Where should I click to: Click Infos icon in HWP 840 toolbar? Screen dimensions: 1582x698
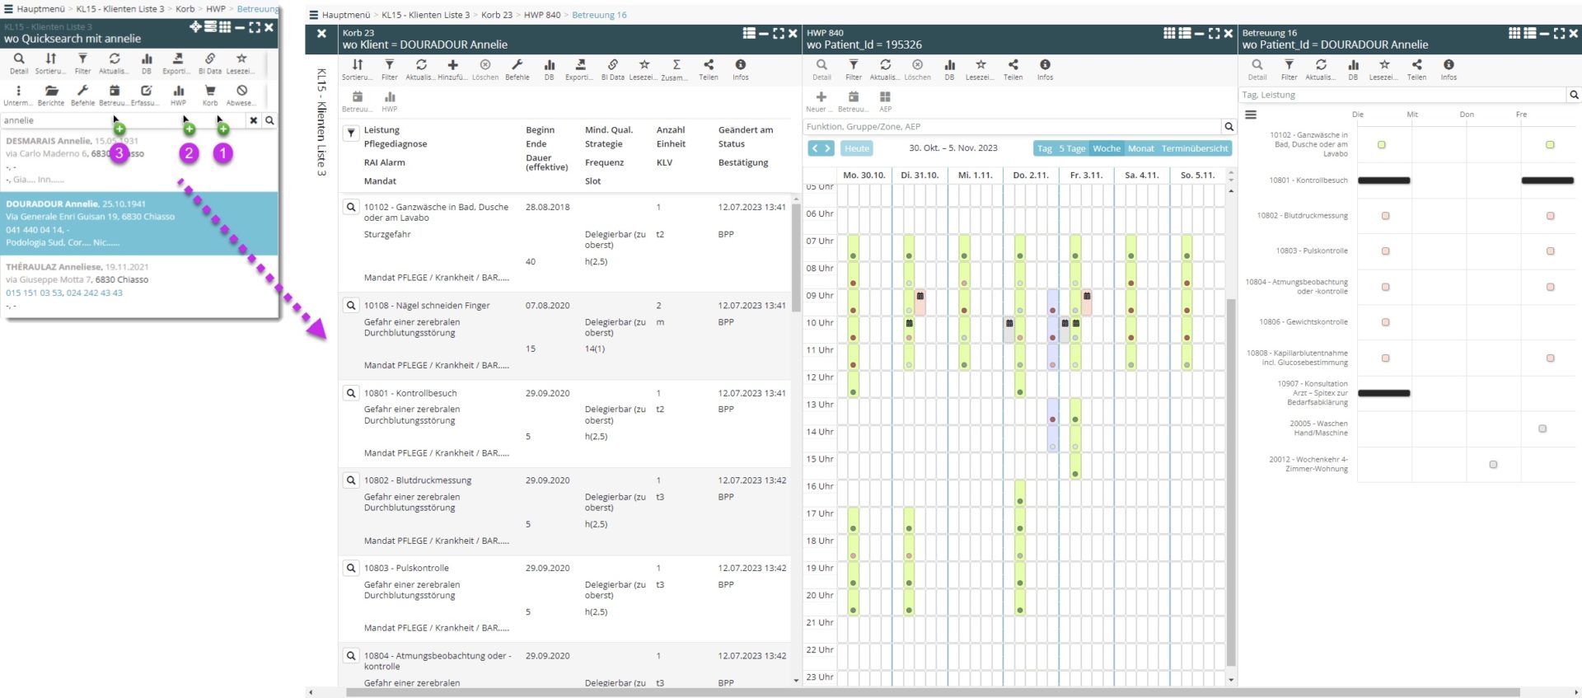(x=1045, y=65)
